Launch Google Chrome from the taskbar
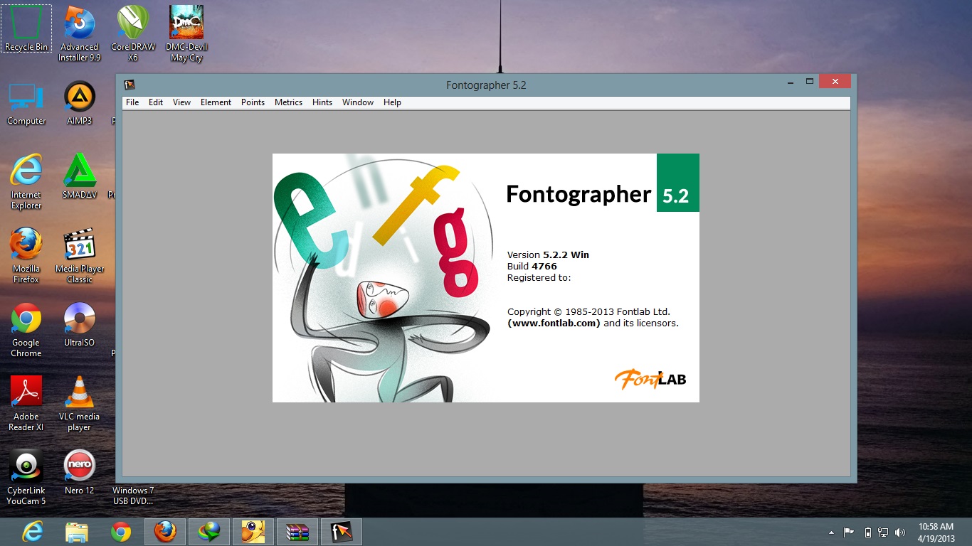 [x=121, y=531]
